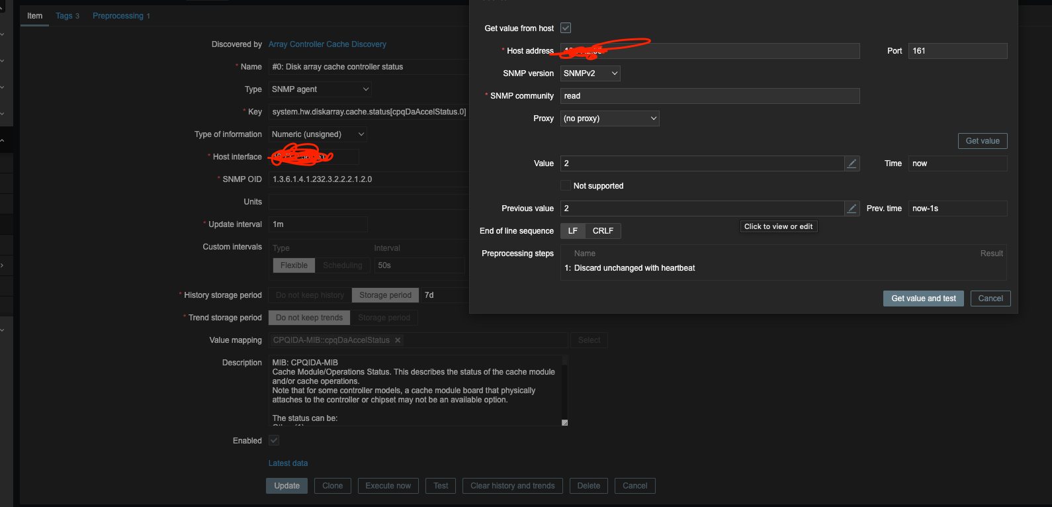
Task: Remove the CPQIDA-MIB::cpqDaAccelStatus value mapping tag
Action: click(398, 340)
